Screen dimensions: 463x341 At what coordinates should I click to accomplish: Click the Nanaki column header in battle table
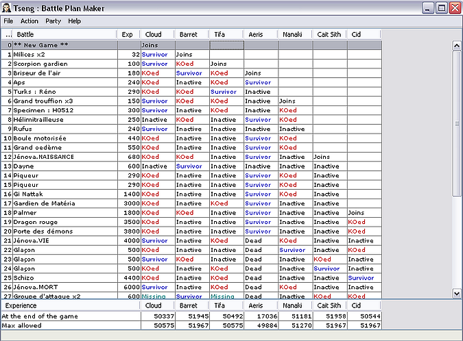click(295, 34)
